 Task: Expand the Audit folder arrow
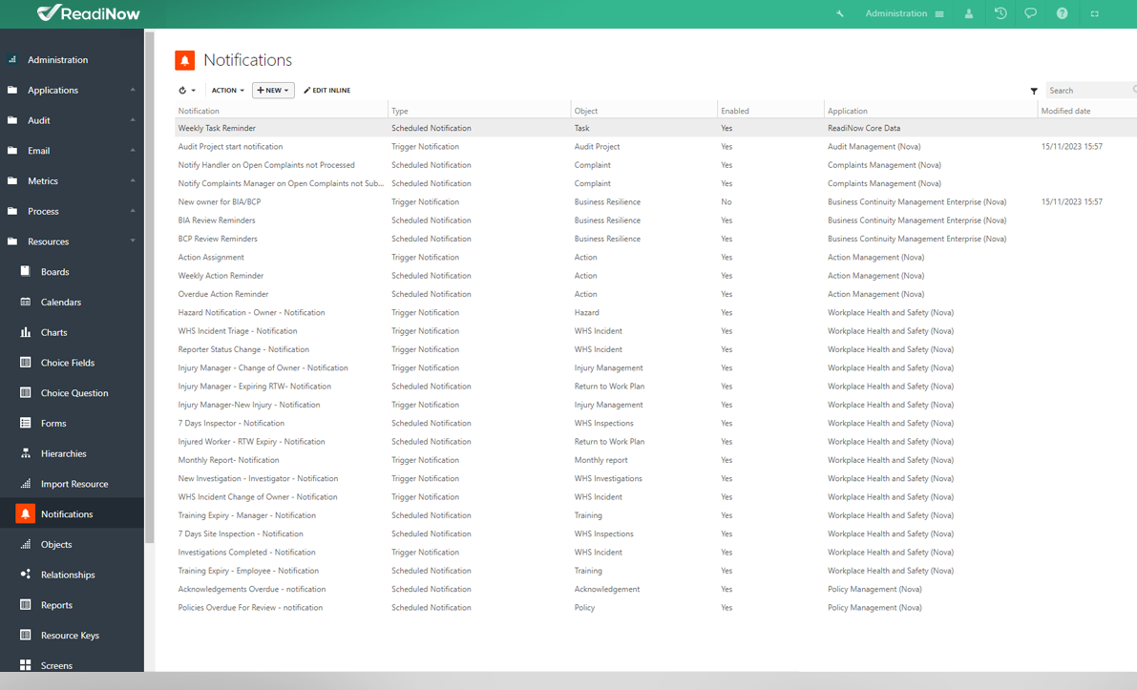pos(133,120)
